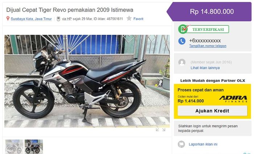Screen dimensions: 254x154
Task: Open the Surabaya Kota, Jawa Timur link
Action: (31, 19)
